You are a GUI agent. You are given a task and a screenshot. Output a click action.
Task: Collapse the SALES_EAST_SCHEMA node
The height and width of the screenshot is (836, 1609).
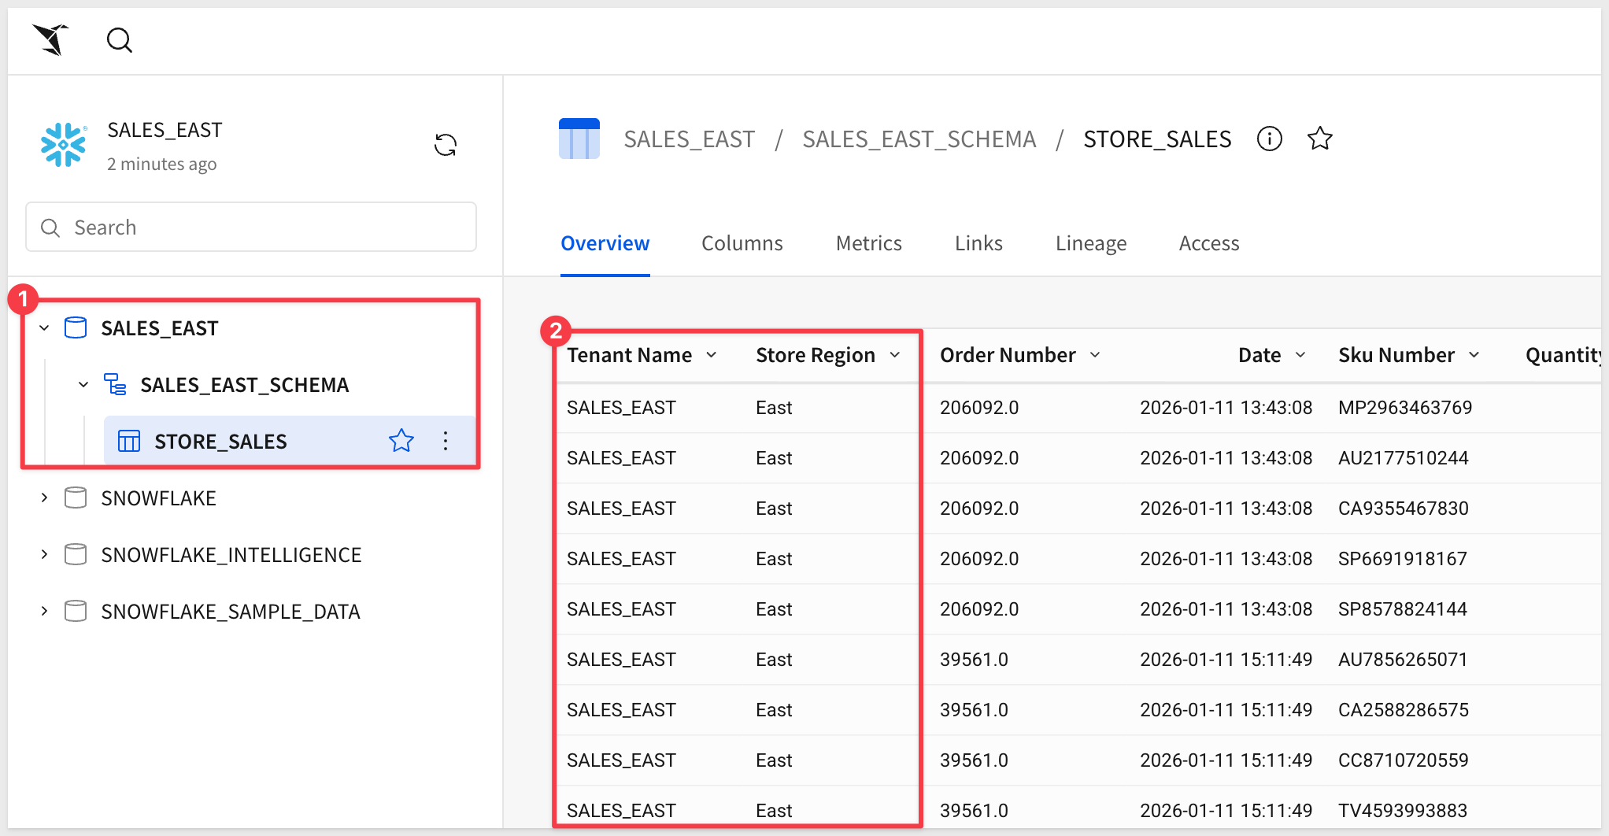tap(83, 385)
